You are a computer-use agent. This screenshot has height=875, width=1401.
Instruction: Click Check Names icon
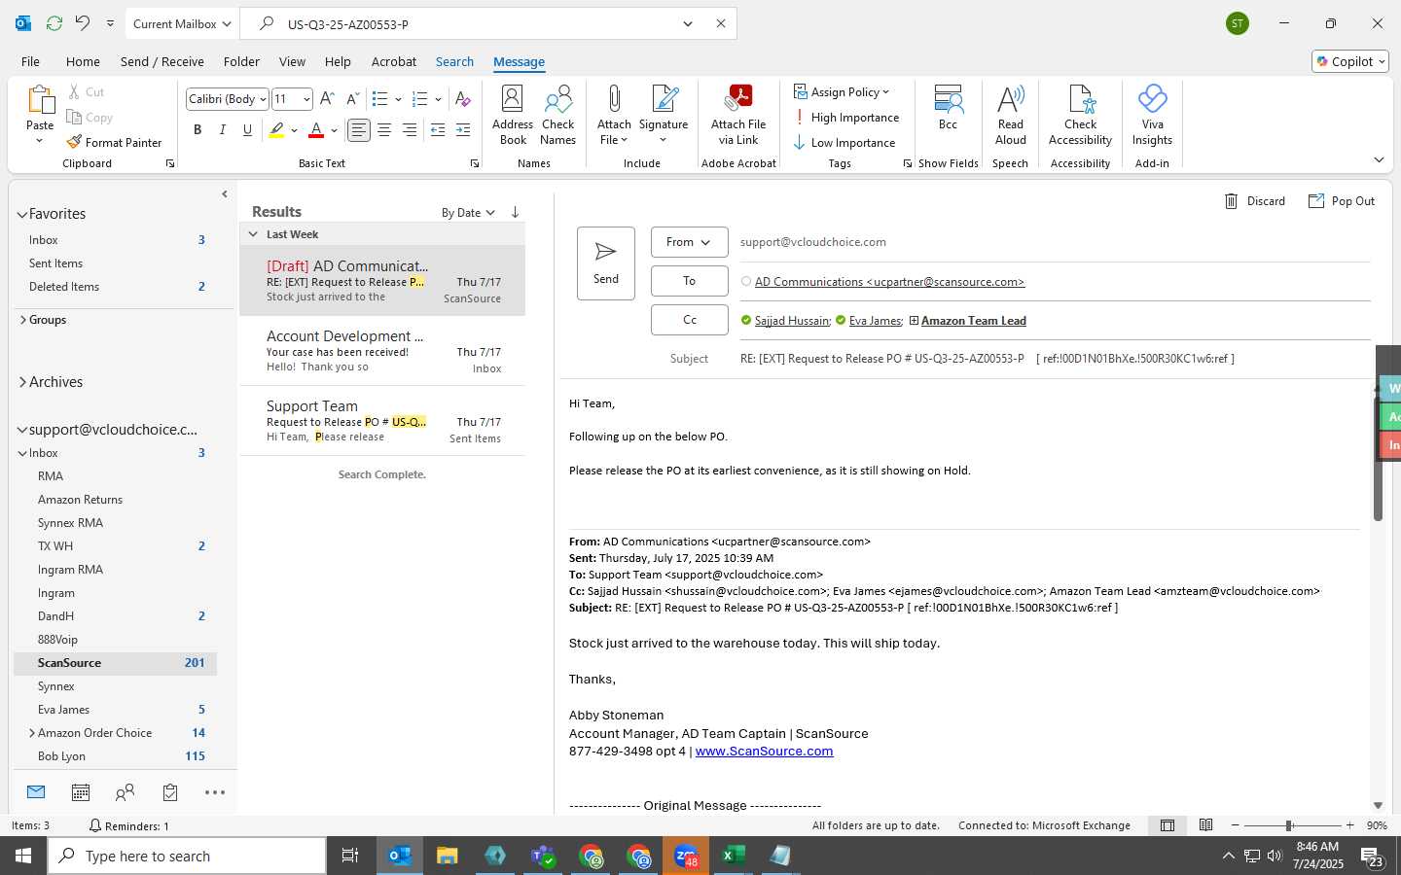pyautogui.click(x=558, y=116)
